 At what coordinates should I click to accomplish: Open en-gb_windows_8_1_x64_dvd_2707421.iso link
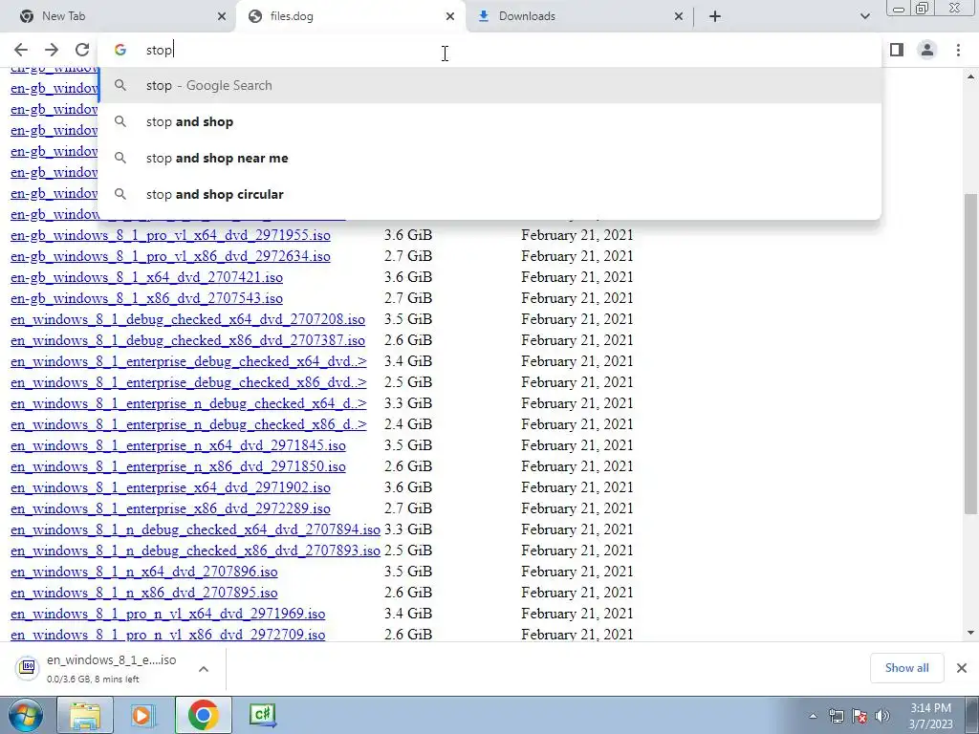tap(146, 277)
